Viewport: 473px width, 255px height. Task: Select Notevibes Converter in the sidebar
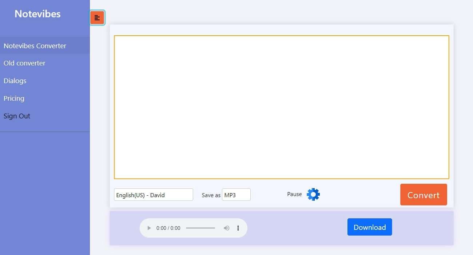pos(45,45)
